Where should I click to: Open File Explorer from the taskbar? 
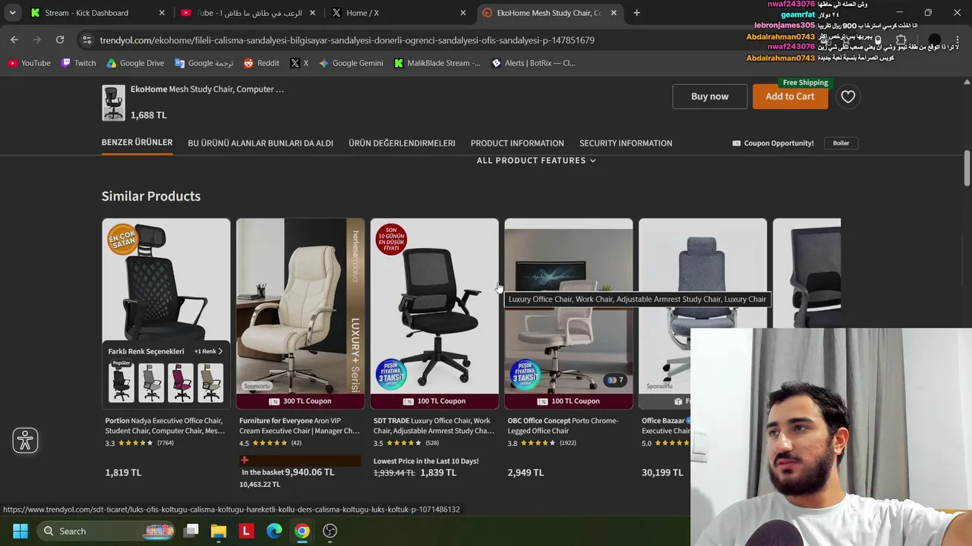tap(219, 531)
